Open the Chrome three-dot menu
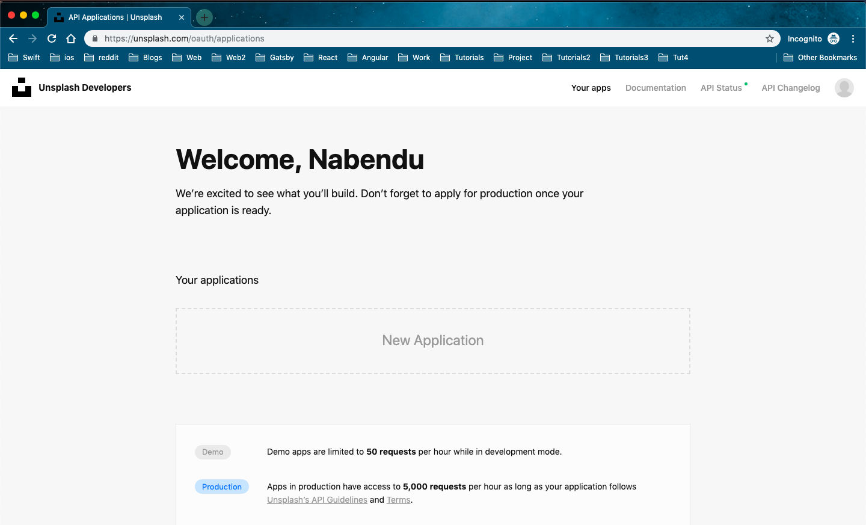 pos(853,38)
